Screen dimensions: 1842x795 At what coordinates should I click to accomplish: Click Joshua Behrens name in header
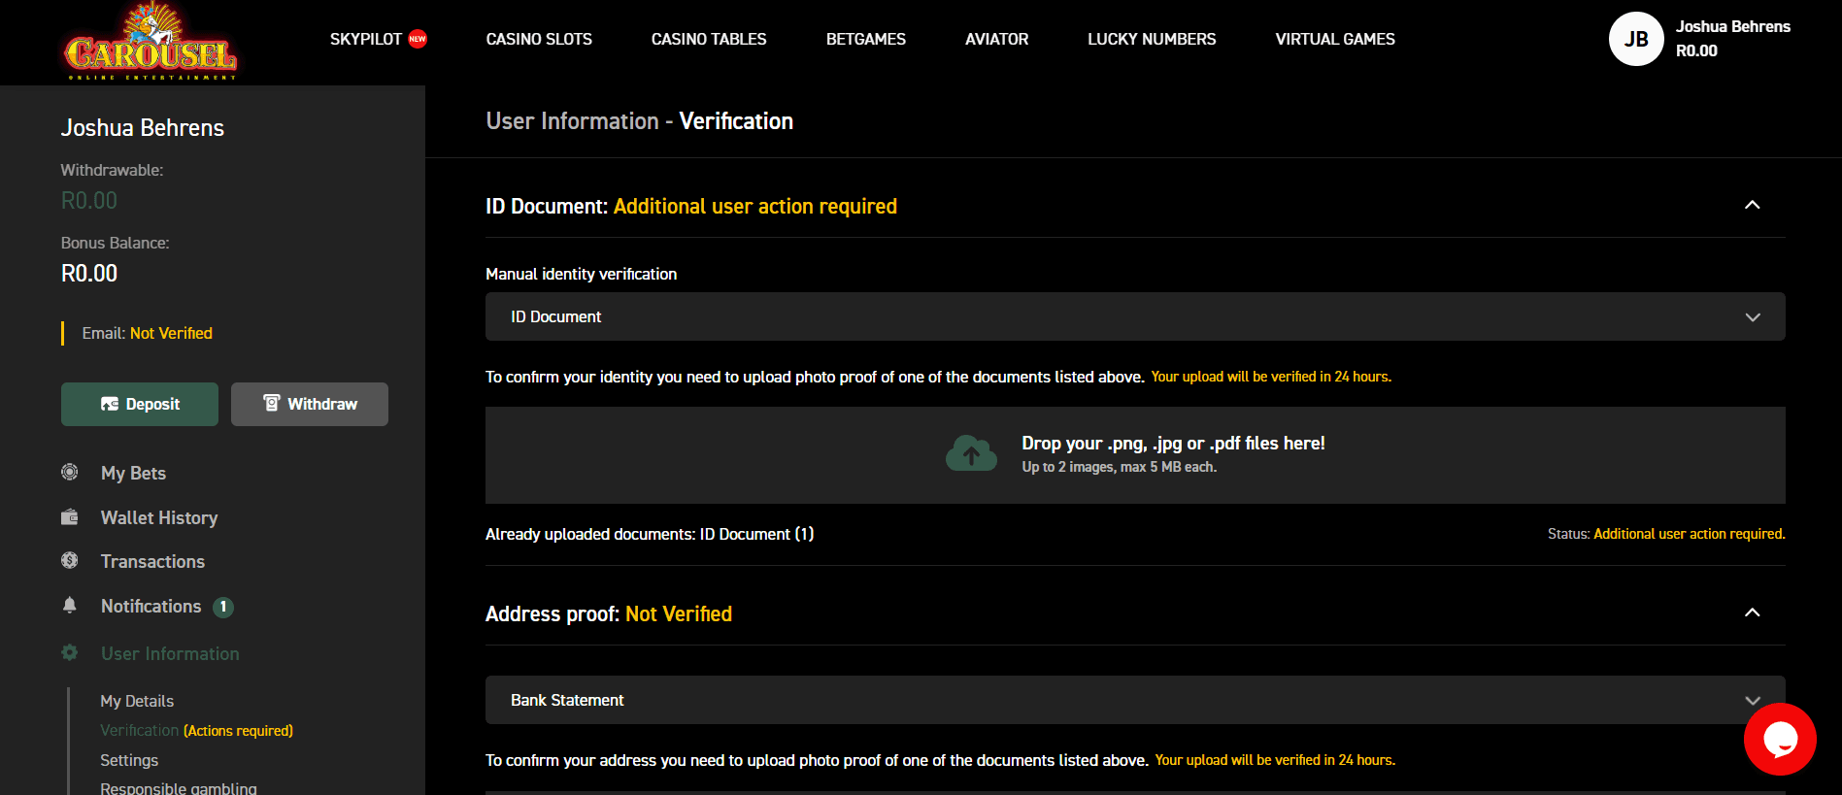(x=1732, y=26)
